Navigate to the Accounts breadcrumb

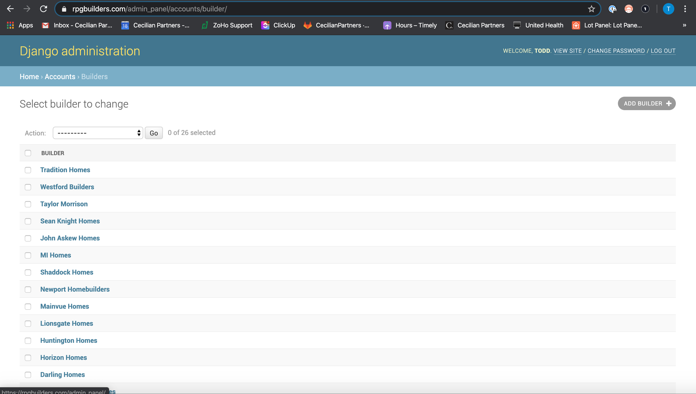(x=60, y=77)
